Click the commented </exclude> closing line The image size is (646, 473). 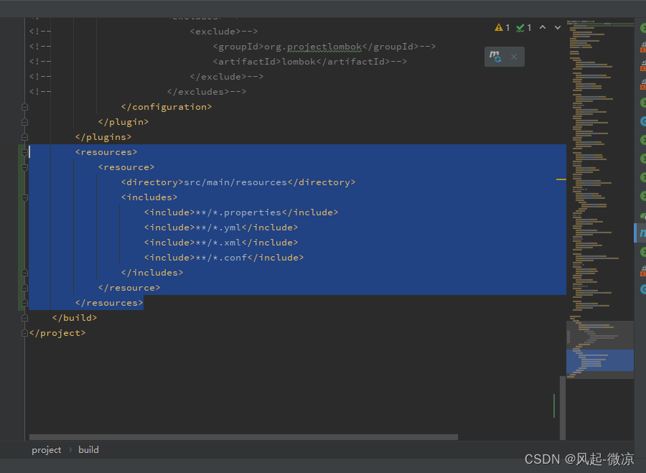tap(227, 77)
